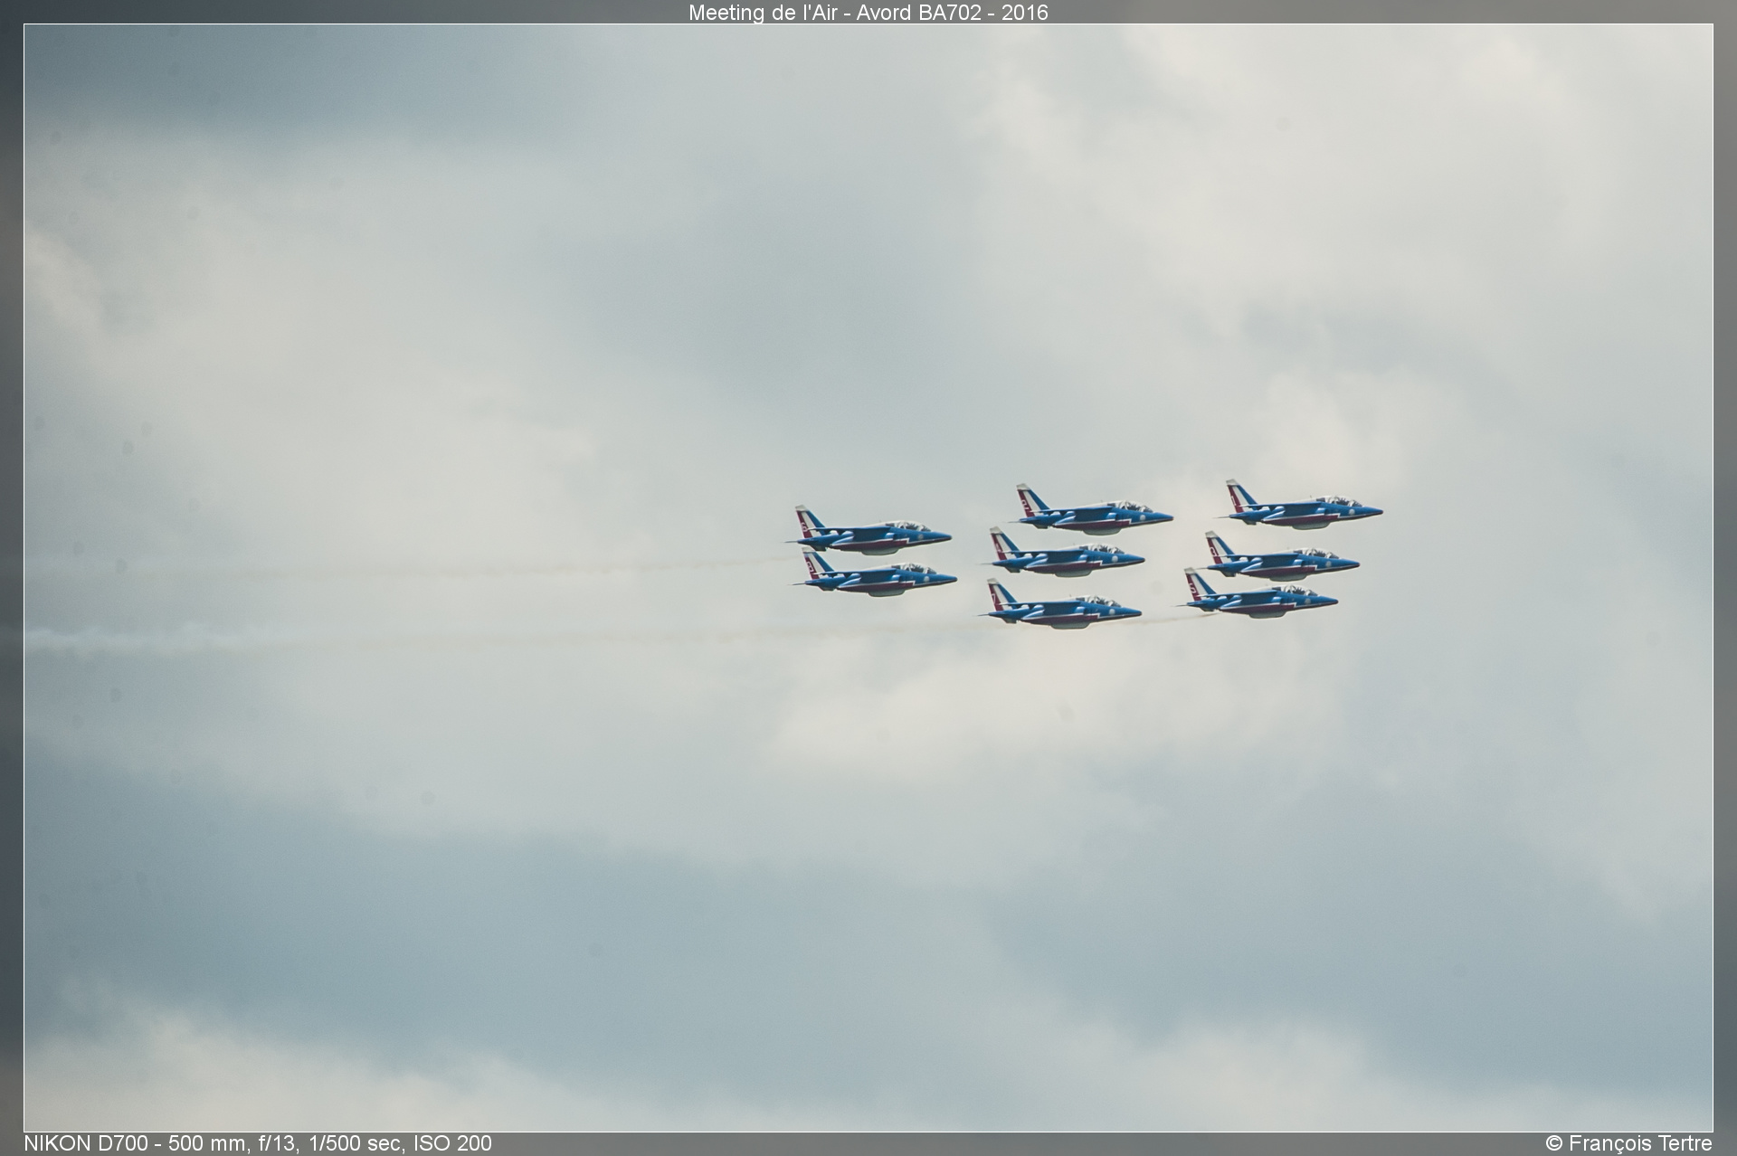Click the jet formation photo
The width and height of the screenshot is (1737, 1156).
(x=868, y=577)
